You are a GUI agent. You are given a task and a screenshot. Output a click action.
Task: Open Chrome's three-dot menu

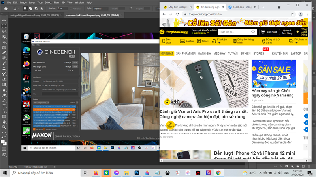pyautogui.click(x=307, y=14)
